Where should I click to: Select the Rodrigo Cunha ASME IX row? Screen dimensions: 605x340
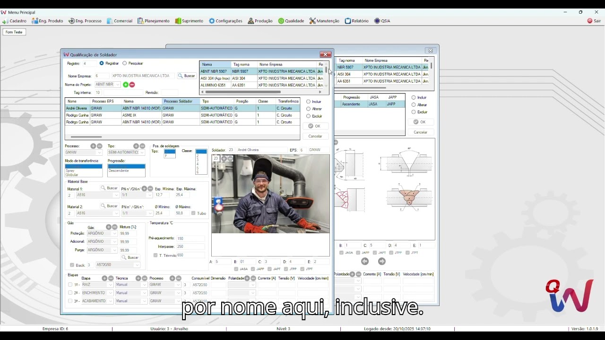182,115
